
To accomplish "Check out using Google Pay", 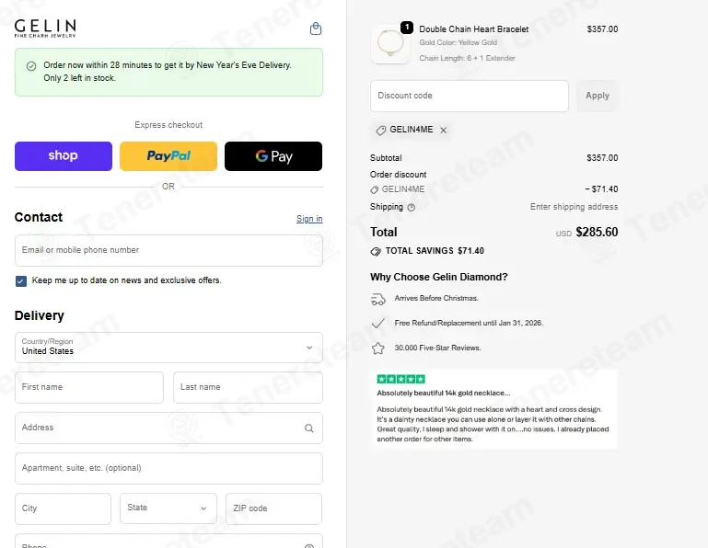I will tap(273, 156).
